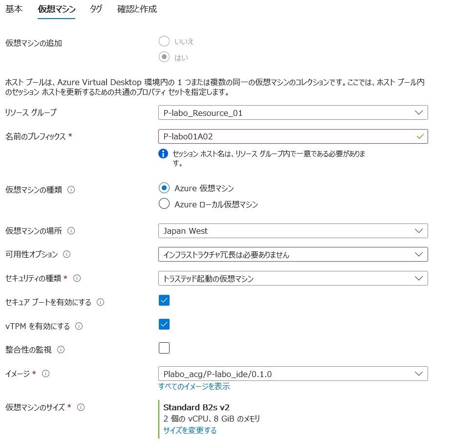Click info icon beside セキュリティの種類
The width and height of the screenshot is (473, 445).
point(77,278)
